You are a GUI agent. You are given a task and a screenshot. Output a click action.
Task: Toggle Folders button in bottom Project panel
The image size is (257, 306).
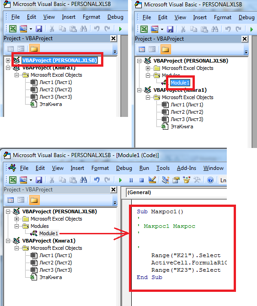(x=34, y=200)
